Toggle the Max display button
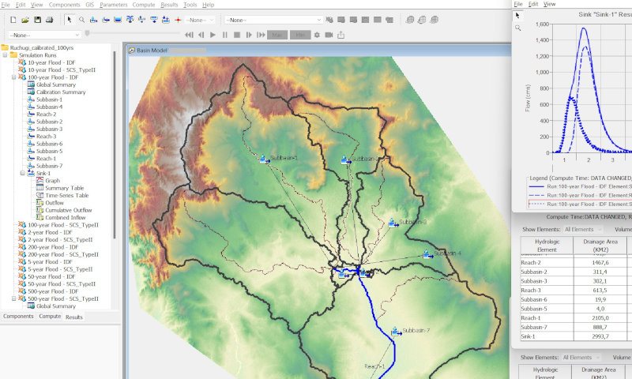The width and height of the screenshot is (632, 379). (x=278, y=35)
